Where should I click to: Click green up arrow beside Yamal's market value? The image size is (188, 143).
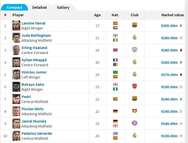181,26
